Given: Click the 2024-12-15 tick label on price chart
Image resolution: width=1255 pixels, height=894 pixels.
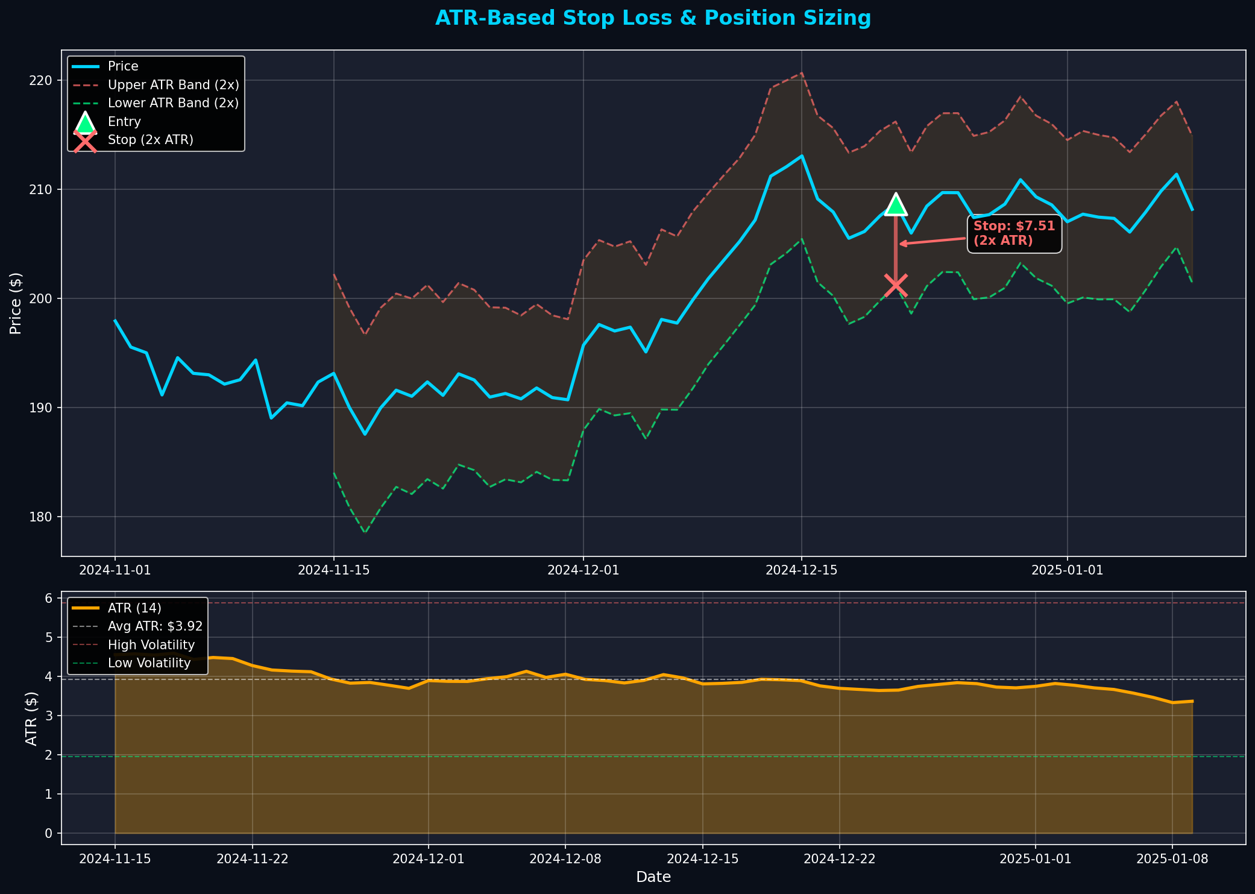Looking at the screenshot, I should click(801, 570).
